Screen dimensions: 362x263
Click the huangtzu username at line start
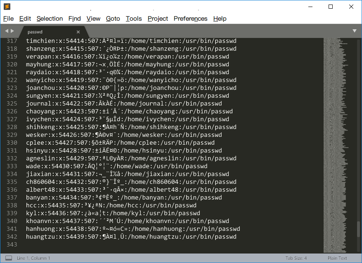tap(40, 237)
